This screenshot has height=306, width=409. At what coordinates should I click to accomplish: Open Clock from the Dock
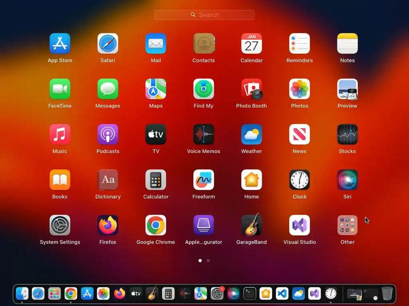(x=331, y=294)
